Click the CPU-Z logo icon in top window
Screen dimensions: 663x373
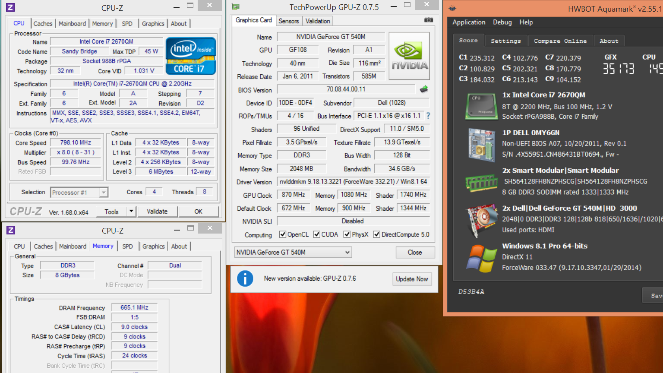[10, 7]
